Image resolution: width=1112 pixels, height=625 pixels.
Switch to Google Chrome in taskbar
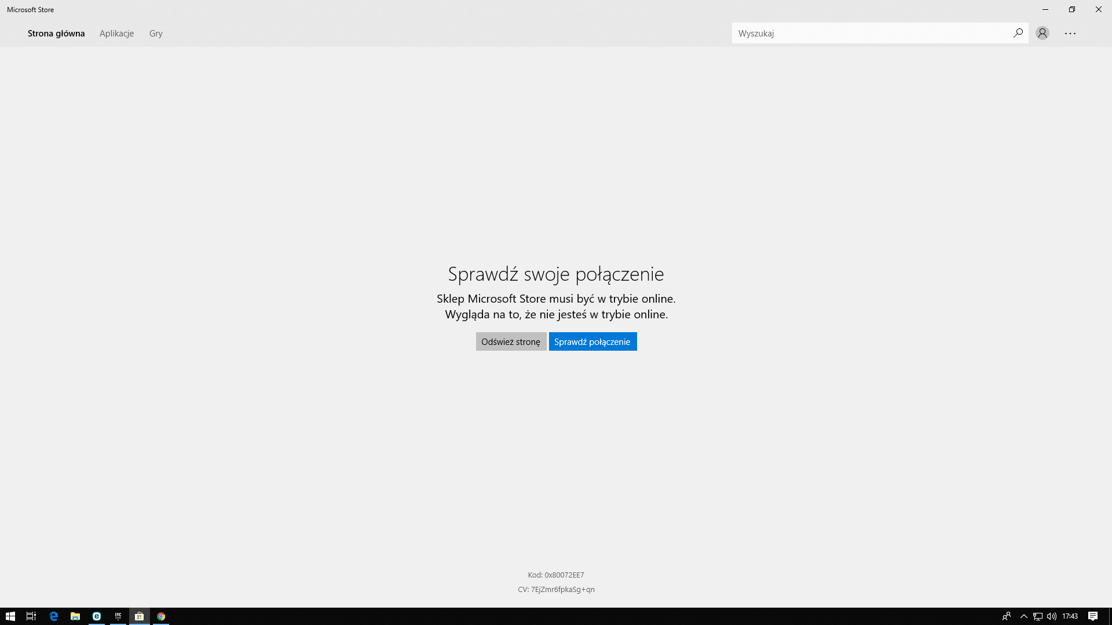(x=161, y=616)
